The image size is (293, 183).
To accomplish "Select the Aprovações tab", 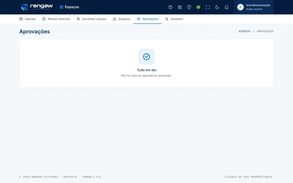I will pyautogui.click(x=147, y=19).
